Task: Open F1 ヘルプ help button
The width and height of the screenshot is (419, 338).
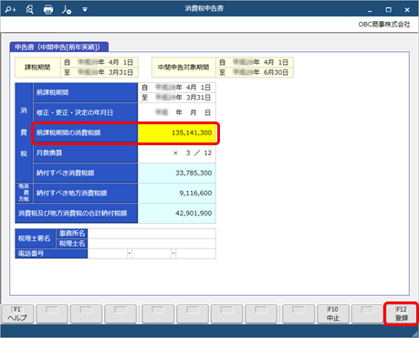Action: (x=17, y=313)
